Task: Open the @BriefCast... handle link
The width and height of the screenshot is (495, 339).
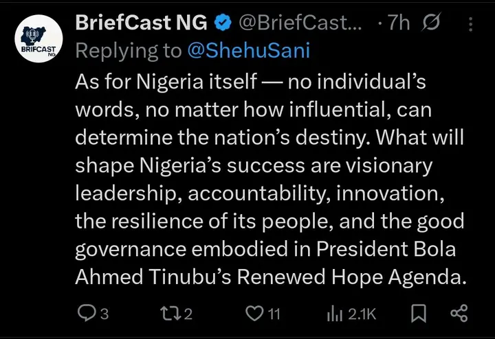Action: tap(300, 23)
